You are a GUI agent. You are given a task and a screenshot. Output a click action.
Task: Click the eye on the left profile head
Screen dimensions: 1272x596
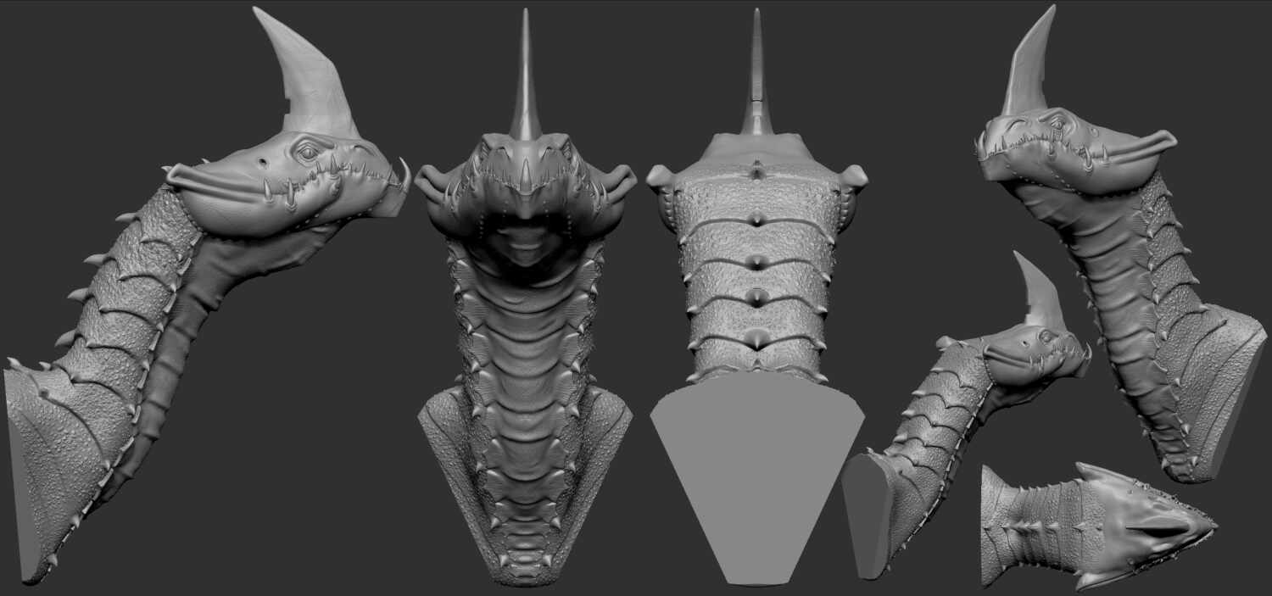tap(306, 149)
